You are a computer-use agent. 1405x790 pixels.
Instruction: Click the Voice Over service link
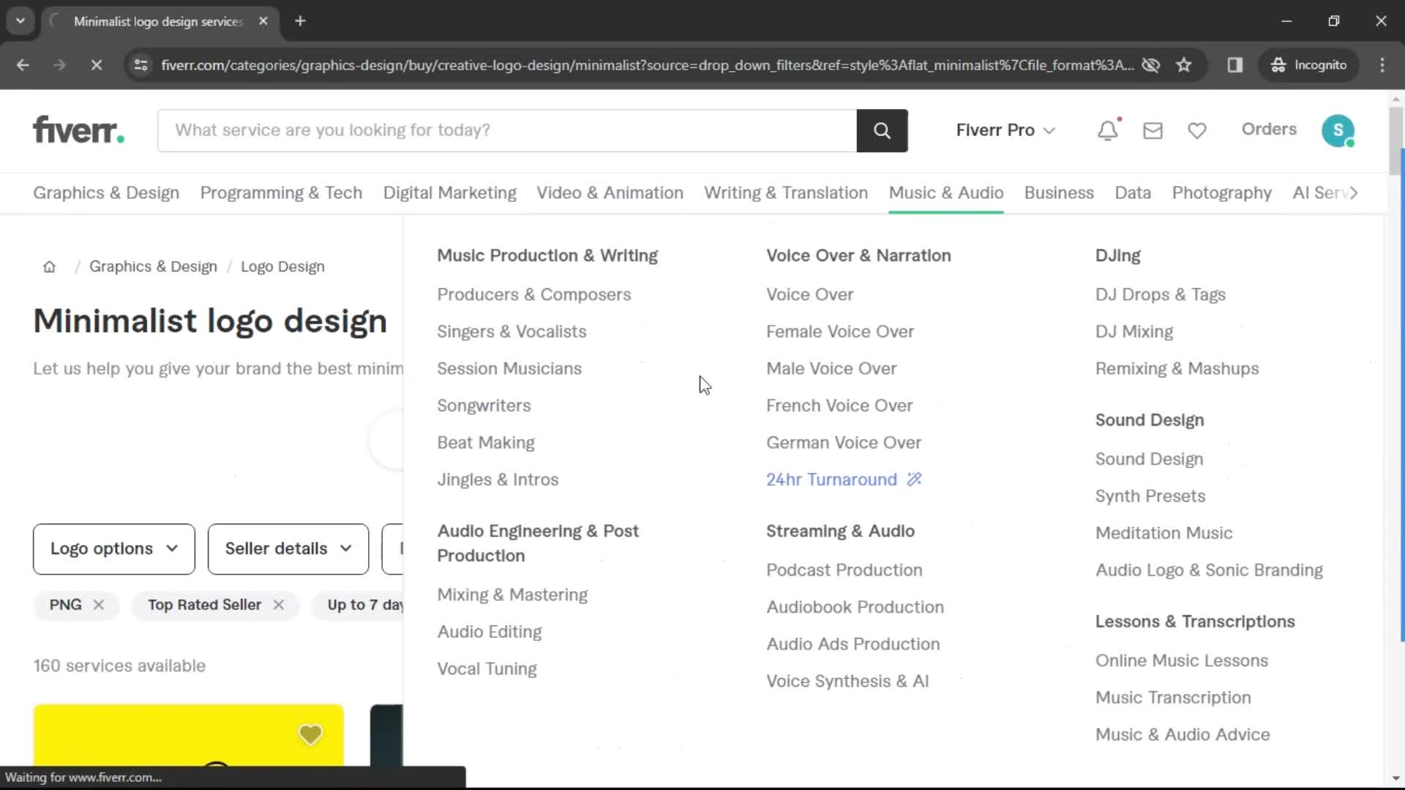coord(809,294)
